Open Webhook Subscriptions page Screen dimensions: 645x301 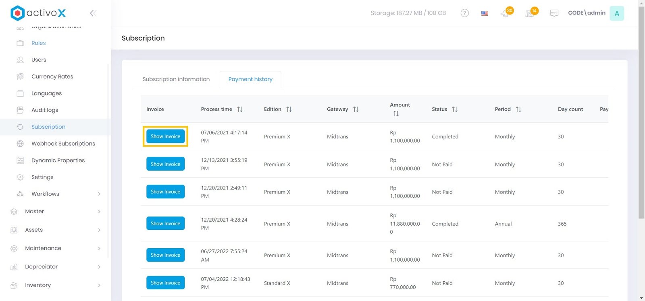(63, 144)
